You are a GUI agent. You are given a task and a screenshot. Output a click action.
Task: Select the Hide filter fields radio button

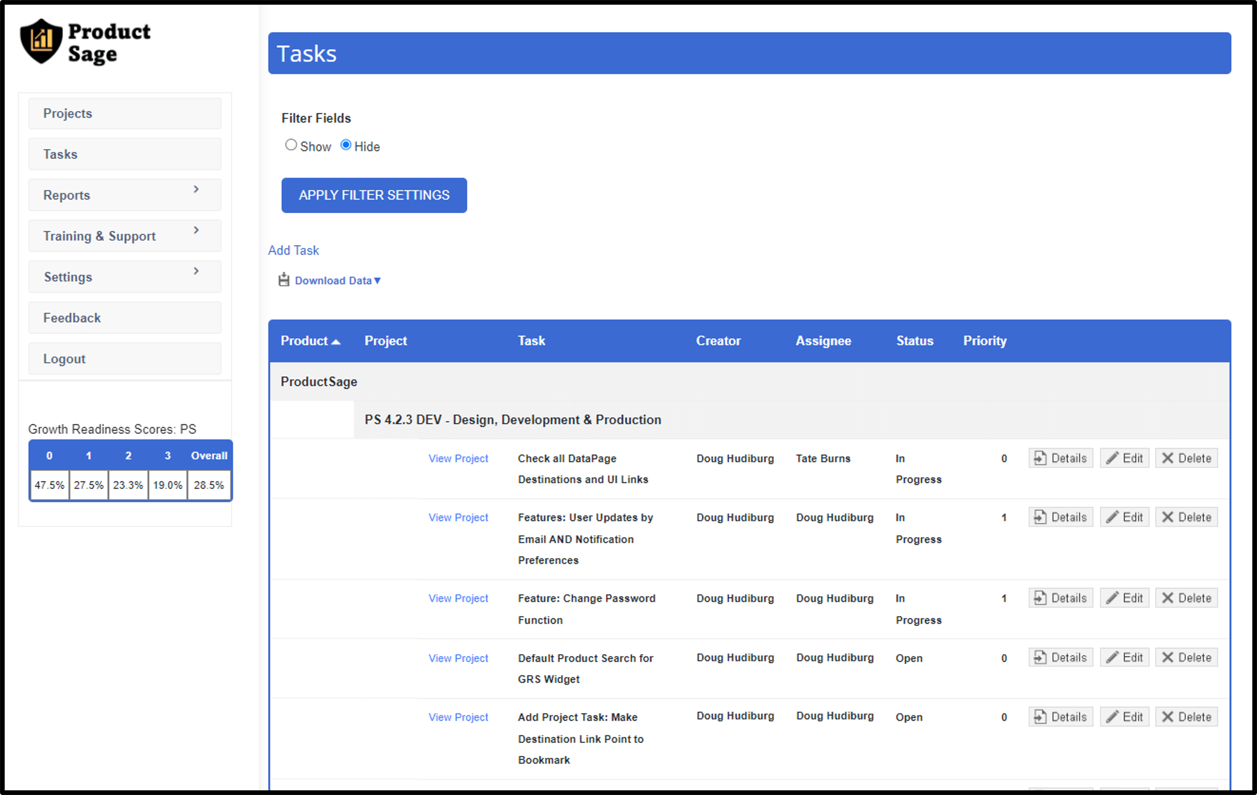click(346, 145)
